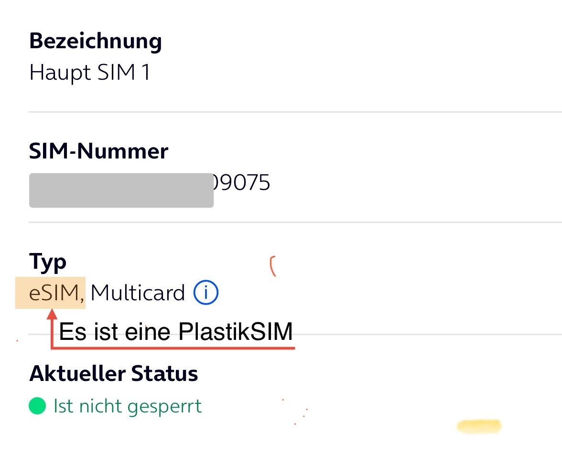Click the Typ heading
The width and height of the screenshot is (562, 475).
48,262
